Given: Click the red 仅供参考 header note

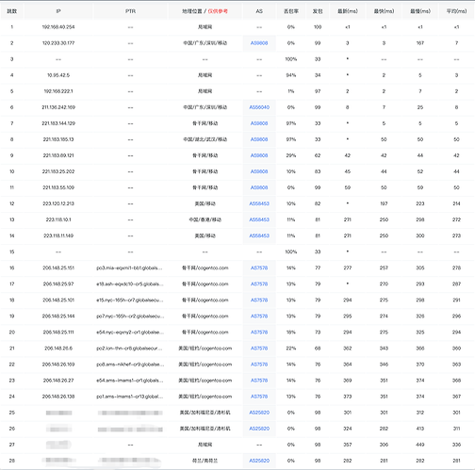Looking at the screenshot, I should click(218, 11).
